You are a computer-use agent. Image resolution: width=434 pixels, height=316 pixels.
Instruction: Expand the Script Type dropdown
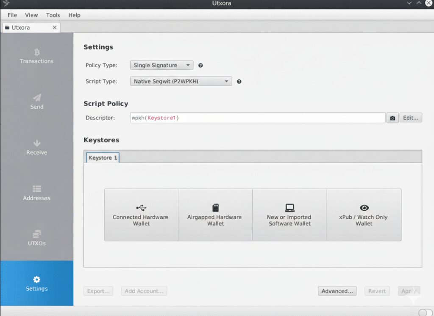181,81
